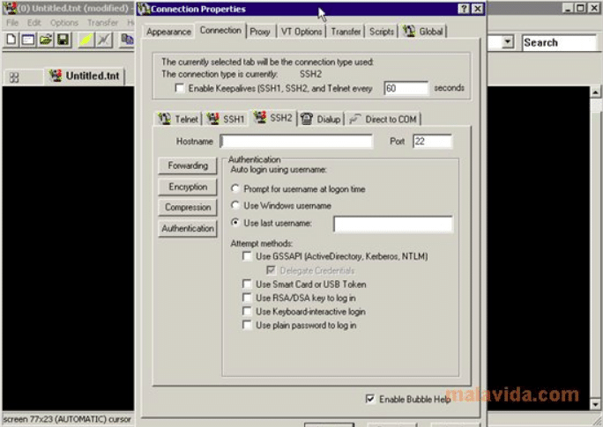Click the Open folder toolbar icon
The height and width of the screenshot is (427, 603).
point(45,39)
